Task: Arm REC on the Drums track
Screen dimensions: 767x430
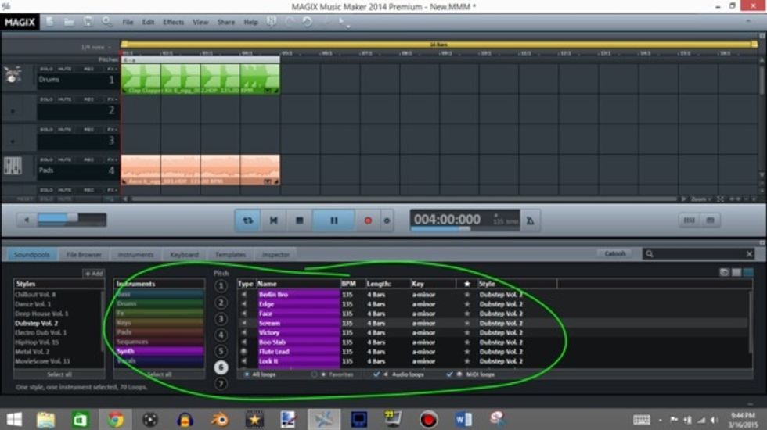Action: pyautogui.click(x=88, y=69)
